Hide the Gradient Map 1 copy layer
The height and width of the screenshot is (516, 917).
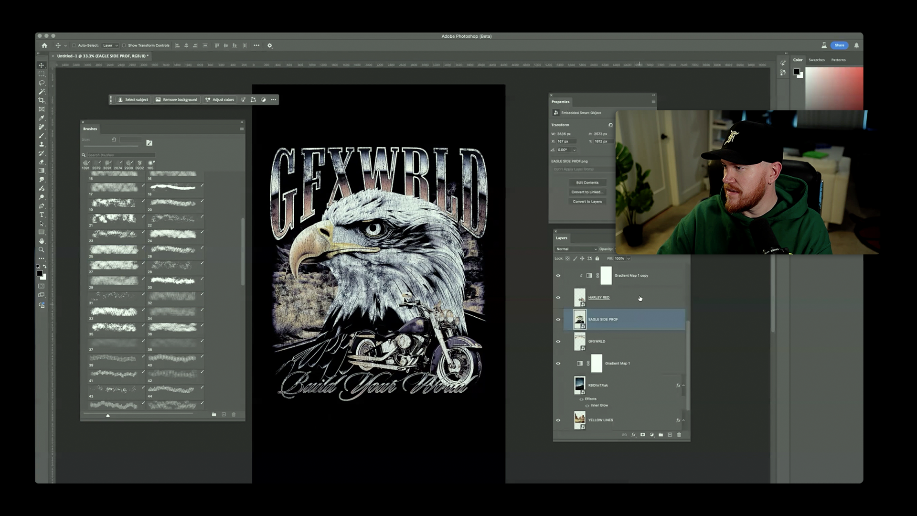[x=558, y=276]
